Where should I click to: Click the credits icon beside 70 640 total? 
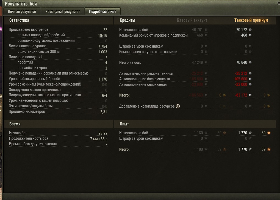click(250, 62)
